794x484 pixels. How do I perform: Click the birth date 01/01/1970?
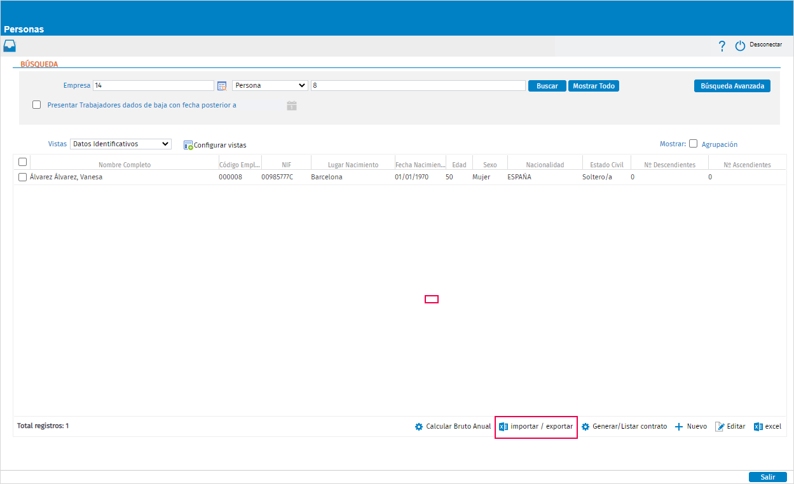pyautogui.click(x=411, y=177)
